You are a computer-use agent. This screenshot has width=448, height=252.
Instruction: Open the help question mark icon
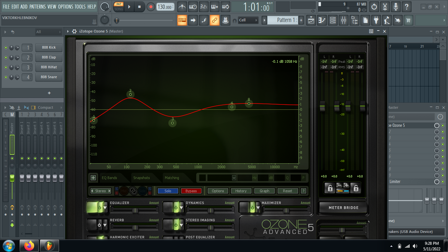tap(407, 7)
